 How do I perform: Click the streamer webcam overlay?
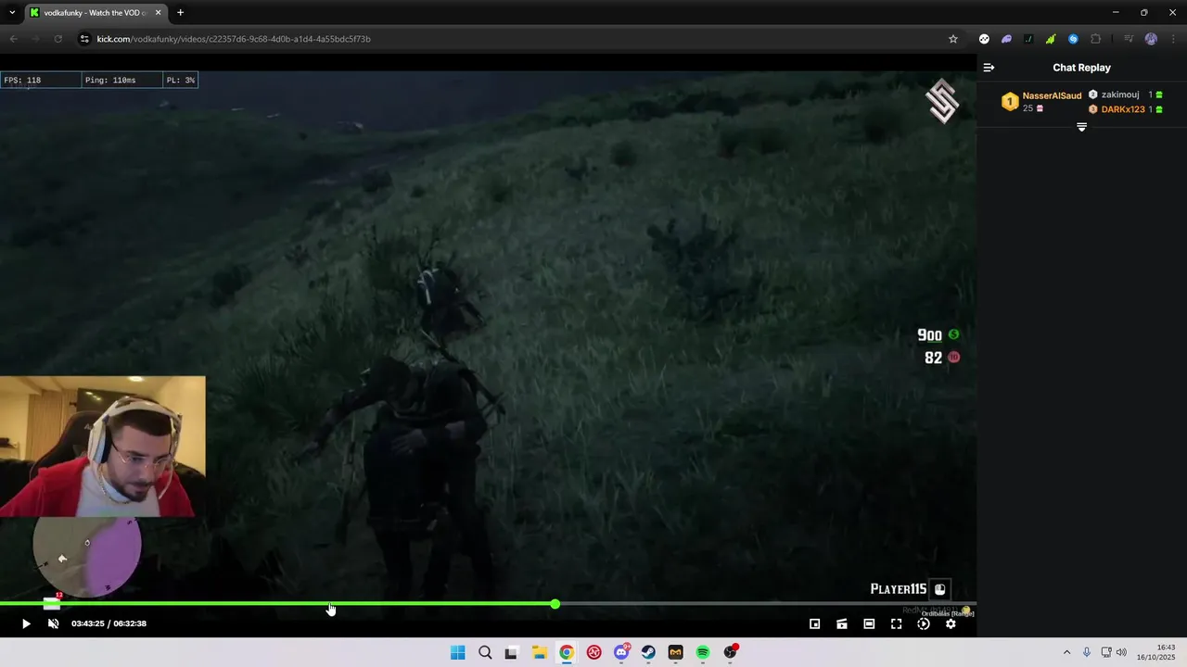(x=102, y=446)
